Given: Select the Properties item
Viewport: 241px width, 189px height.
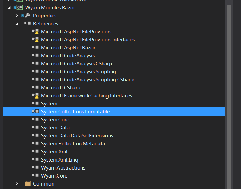Looking at the screenshot, I should tap(45, 16).
